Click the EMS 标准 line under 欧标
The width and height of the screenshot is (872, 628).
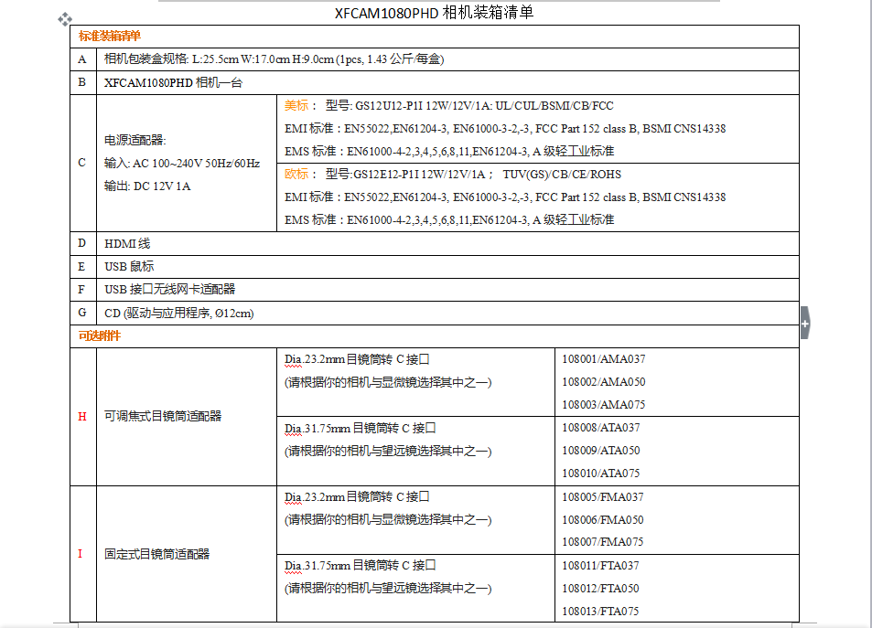coord(449,219)
